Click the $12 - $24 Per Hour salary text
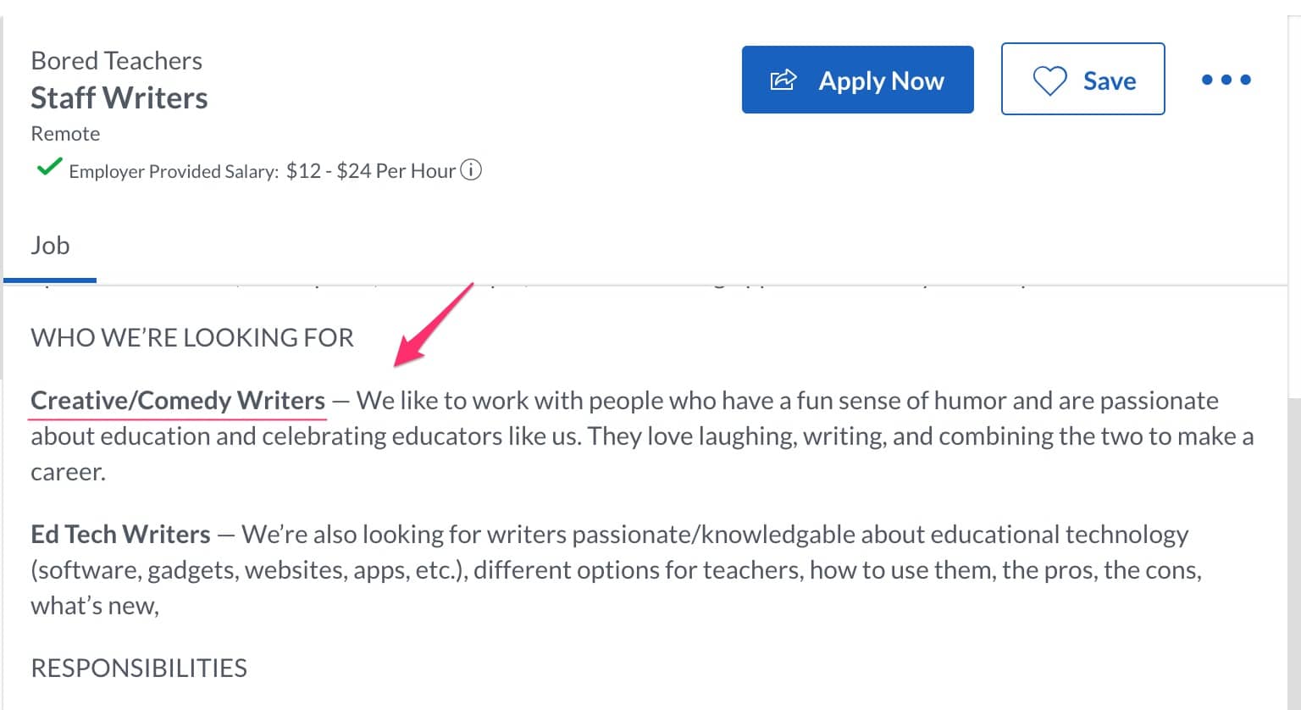The image size is (1301, 710). tap(368, 170)
